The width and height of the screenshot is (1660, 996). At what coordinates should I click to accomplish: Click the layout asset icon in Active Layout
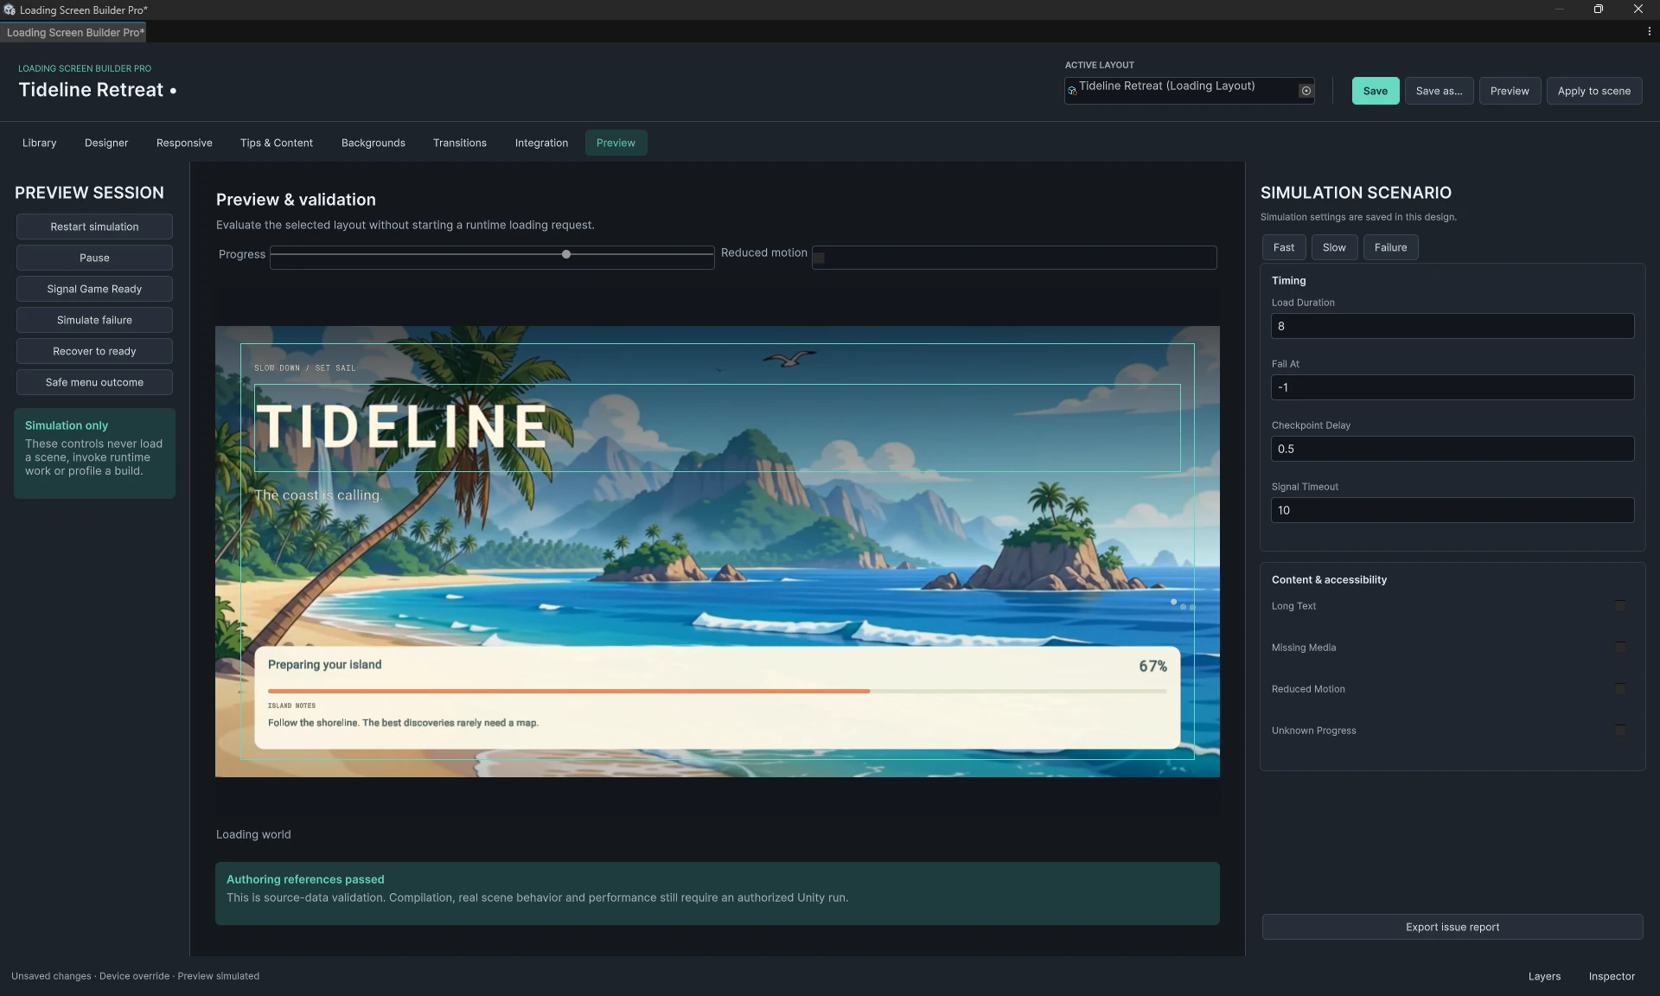point(1072,91)
